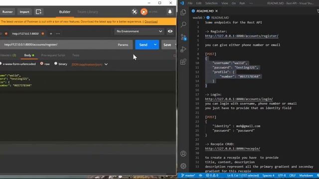Open the VS Code Selection menu

coord(211,3)
